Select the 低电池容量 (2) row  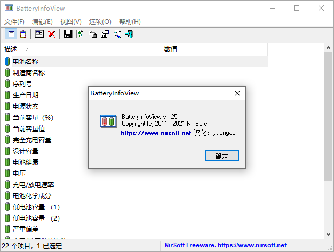click(x=136, y=218)
